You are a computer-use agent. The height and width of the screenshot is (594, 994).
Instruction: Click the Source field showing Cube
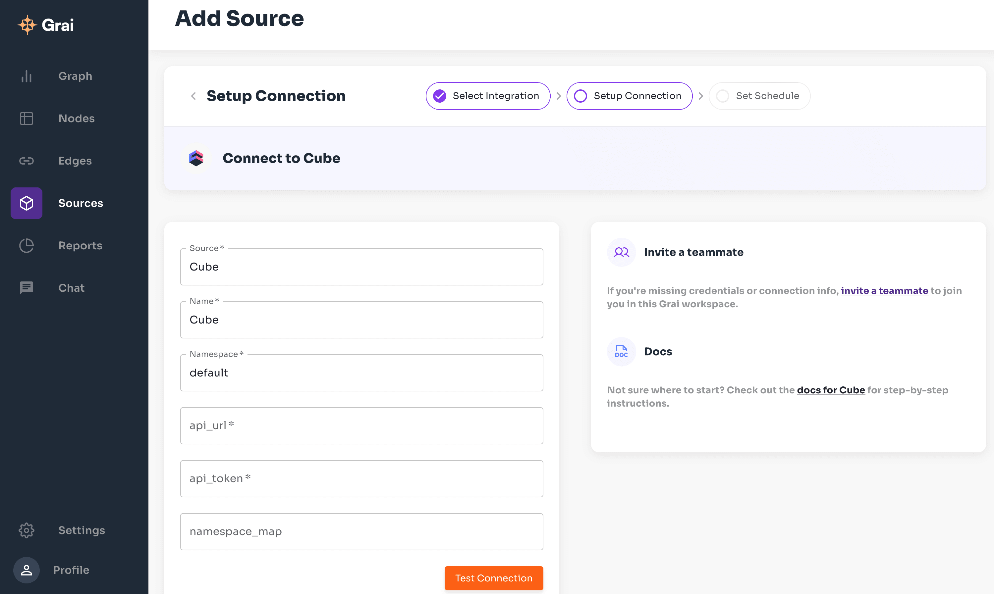(x=361, y=267)
